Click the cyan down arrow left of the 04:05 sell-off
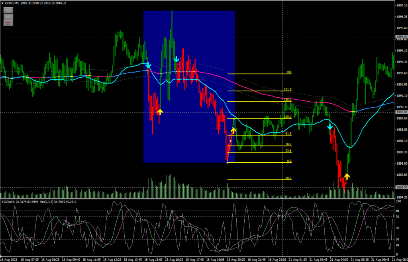 pyautogui.click(x=330, y=127)
